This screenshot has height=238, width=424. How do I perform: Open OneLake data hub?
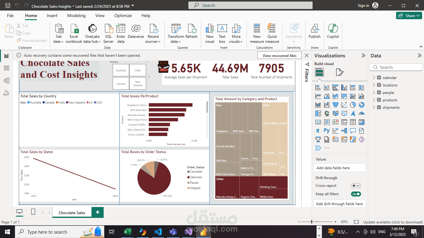92,34
